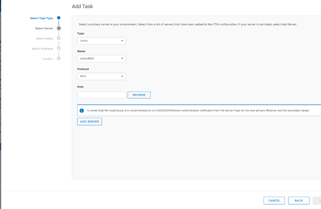Click the Name dropdown arrow
This screenshot has width=321, height=209.
pos(122,58)
